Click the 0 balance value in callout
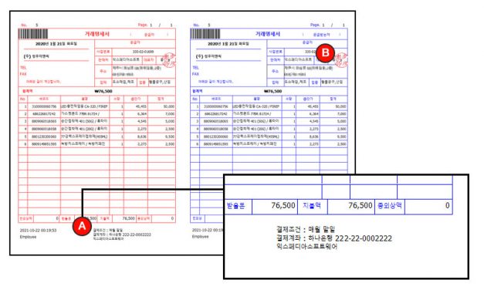 pos(447,205)
